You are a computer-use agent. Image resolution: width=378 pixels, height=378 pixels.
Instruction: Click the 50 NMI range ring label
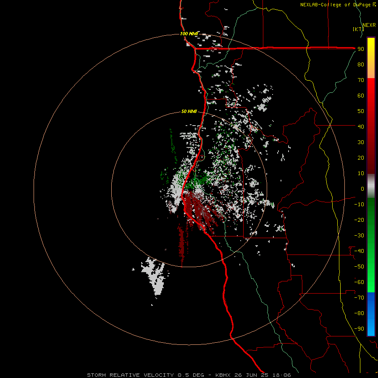pos(189,111)
